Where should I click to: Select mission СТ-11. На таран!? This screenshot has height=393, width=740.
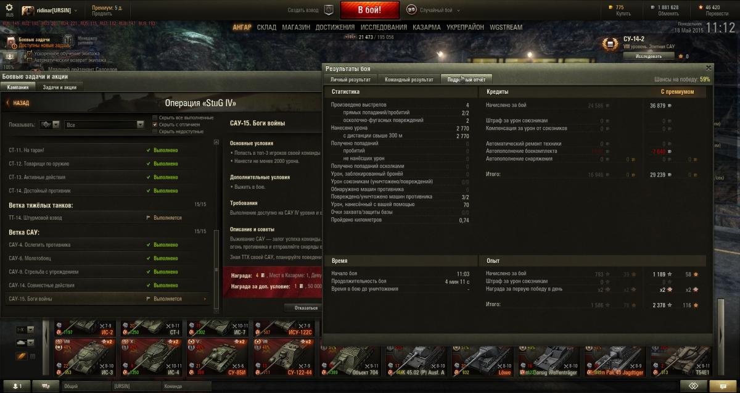tap(108, 150)
